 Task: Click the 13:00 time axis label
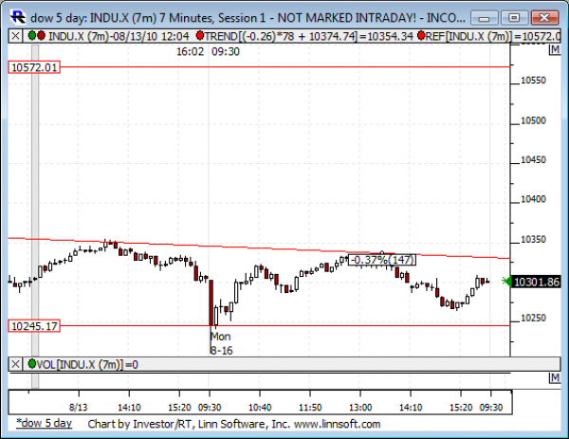(360, 408)
